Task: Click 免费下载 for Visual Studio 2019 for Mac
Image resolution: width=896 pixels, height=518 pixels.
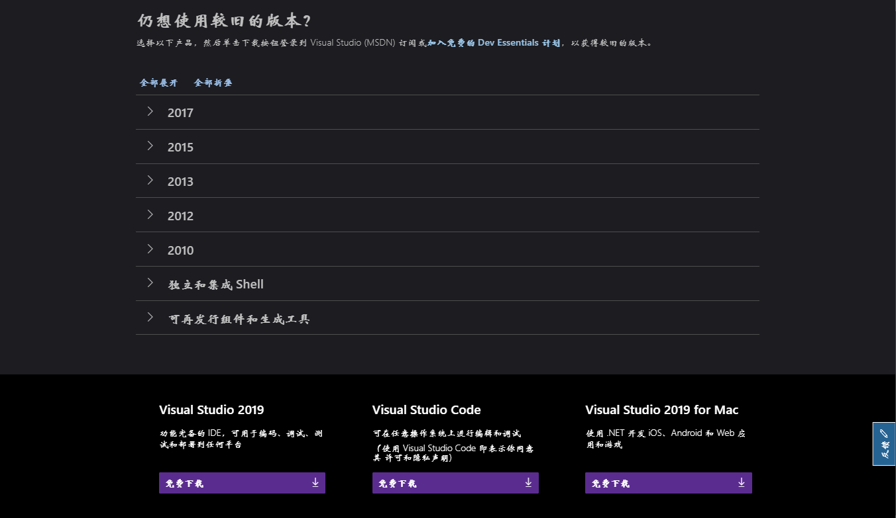Action: click(669, 483)
